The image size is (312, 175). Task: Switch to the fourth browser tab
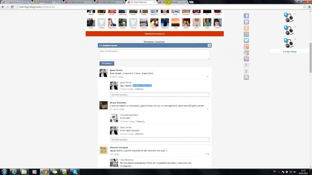pos(110,2)
